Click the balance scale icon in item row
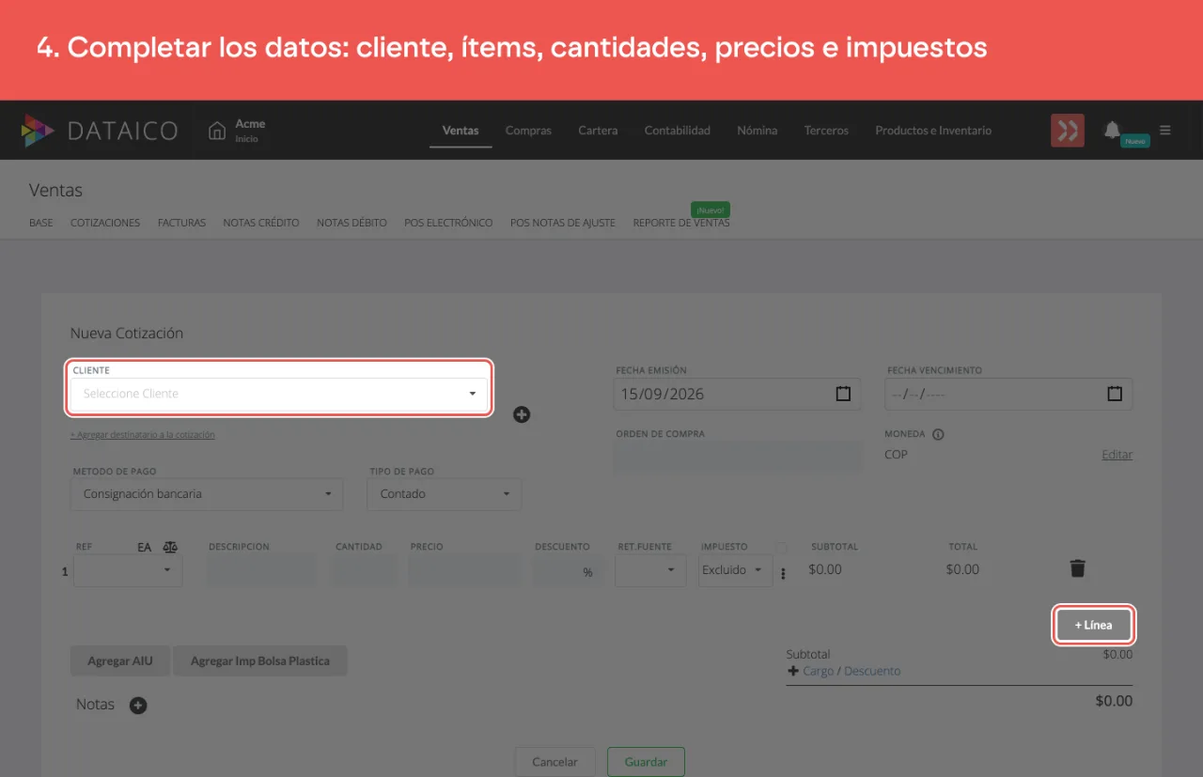The height and width of the screenshot is (777, 1203). click(x=170, y=547)
